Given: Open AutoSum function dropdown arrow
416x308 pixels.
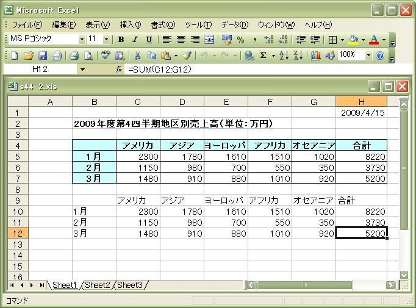Looking at the screenshot, I should [x=273, y=56].
